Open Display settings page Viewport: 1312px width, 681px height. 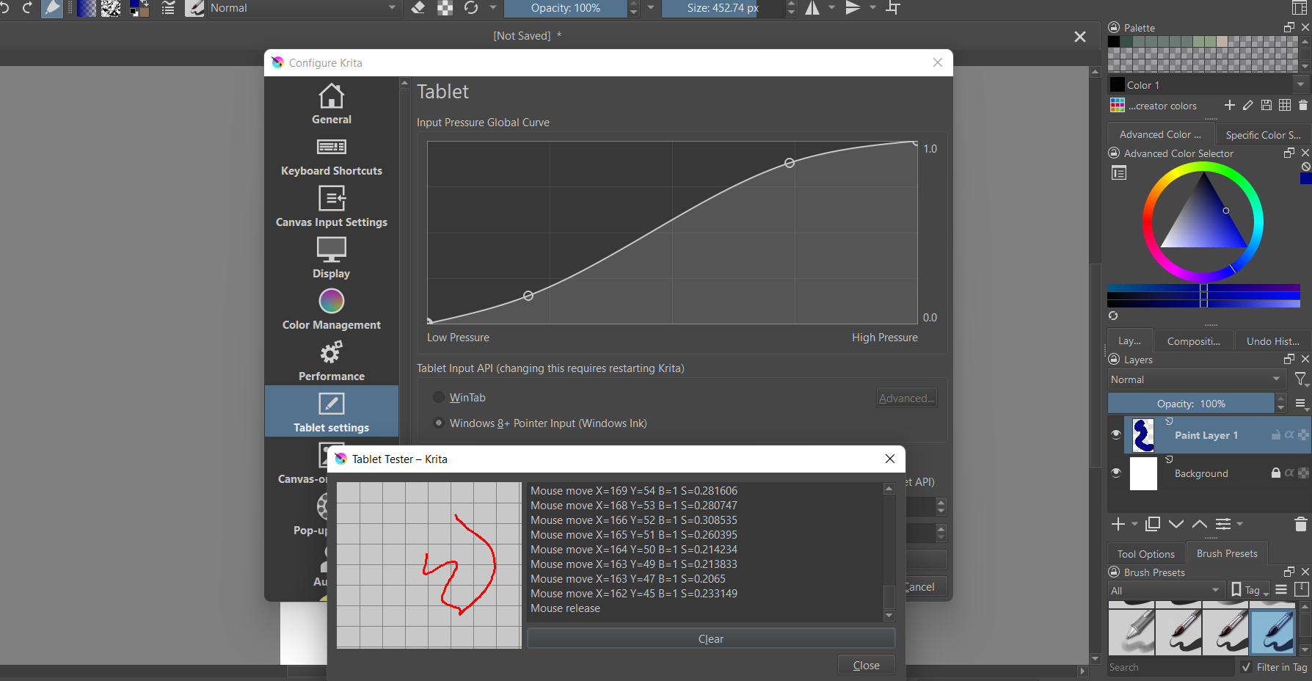coord(332,258)
